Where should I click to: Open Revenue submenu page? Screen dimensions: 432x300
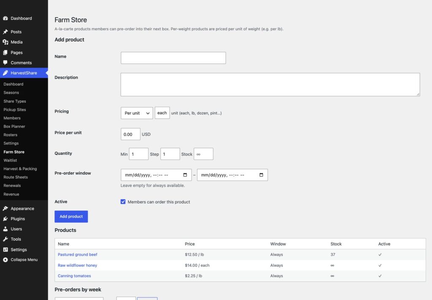click(x=11, y=194)
